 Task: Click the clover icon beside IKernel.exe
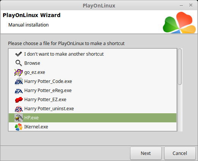point(19,127)
